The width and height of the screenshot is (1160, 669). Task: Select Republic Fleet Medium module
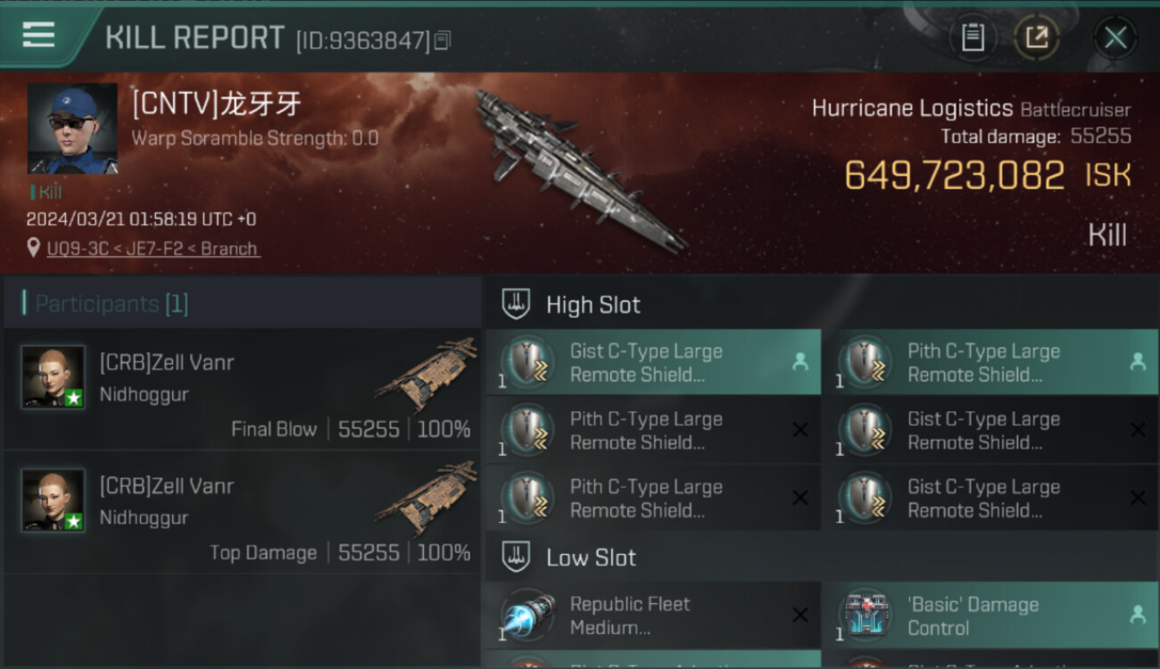point(653,615)
